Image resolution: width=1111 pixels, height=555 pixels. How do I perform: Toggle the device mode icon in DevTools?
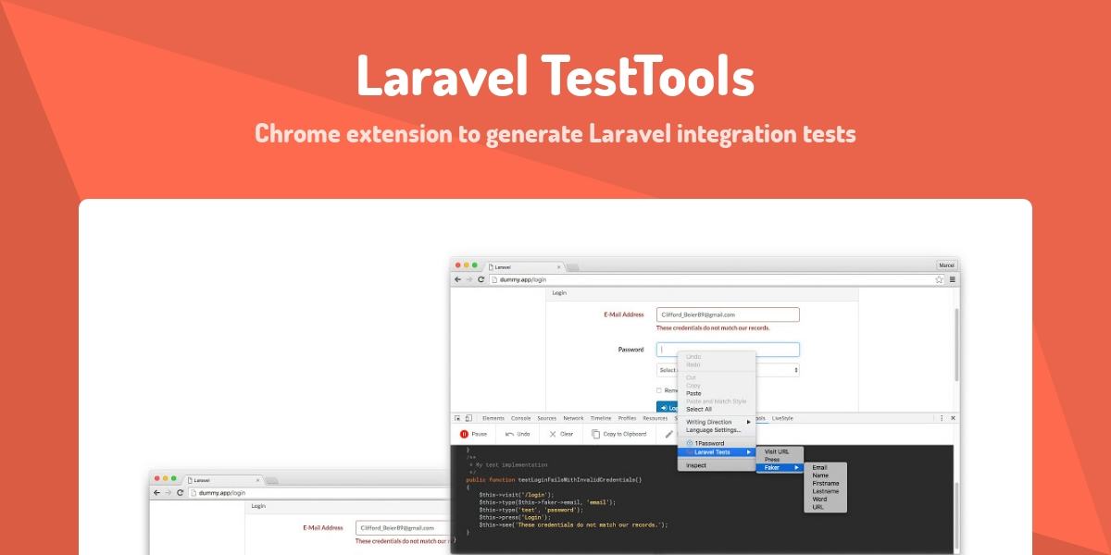[468, 418]
